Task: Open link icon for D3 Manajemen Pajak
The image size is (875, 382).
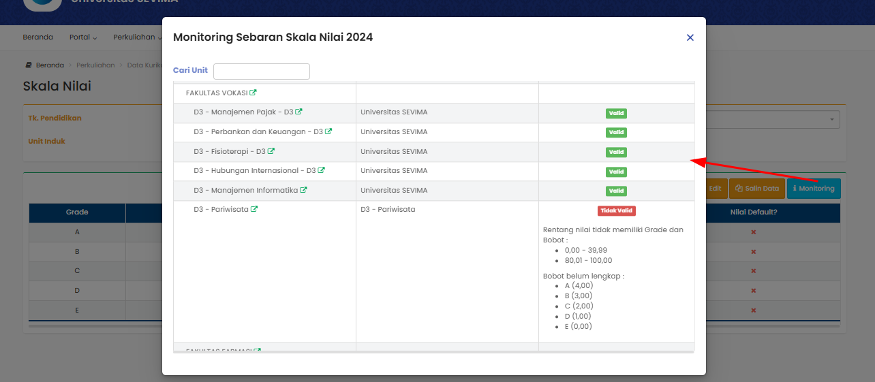Action: [298, 112]
